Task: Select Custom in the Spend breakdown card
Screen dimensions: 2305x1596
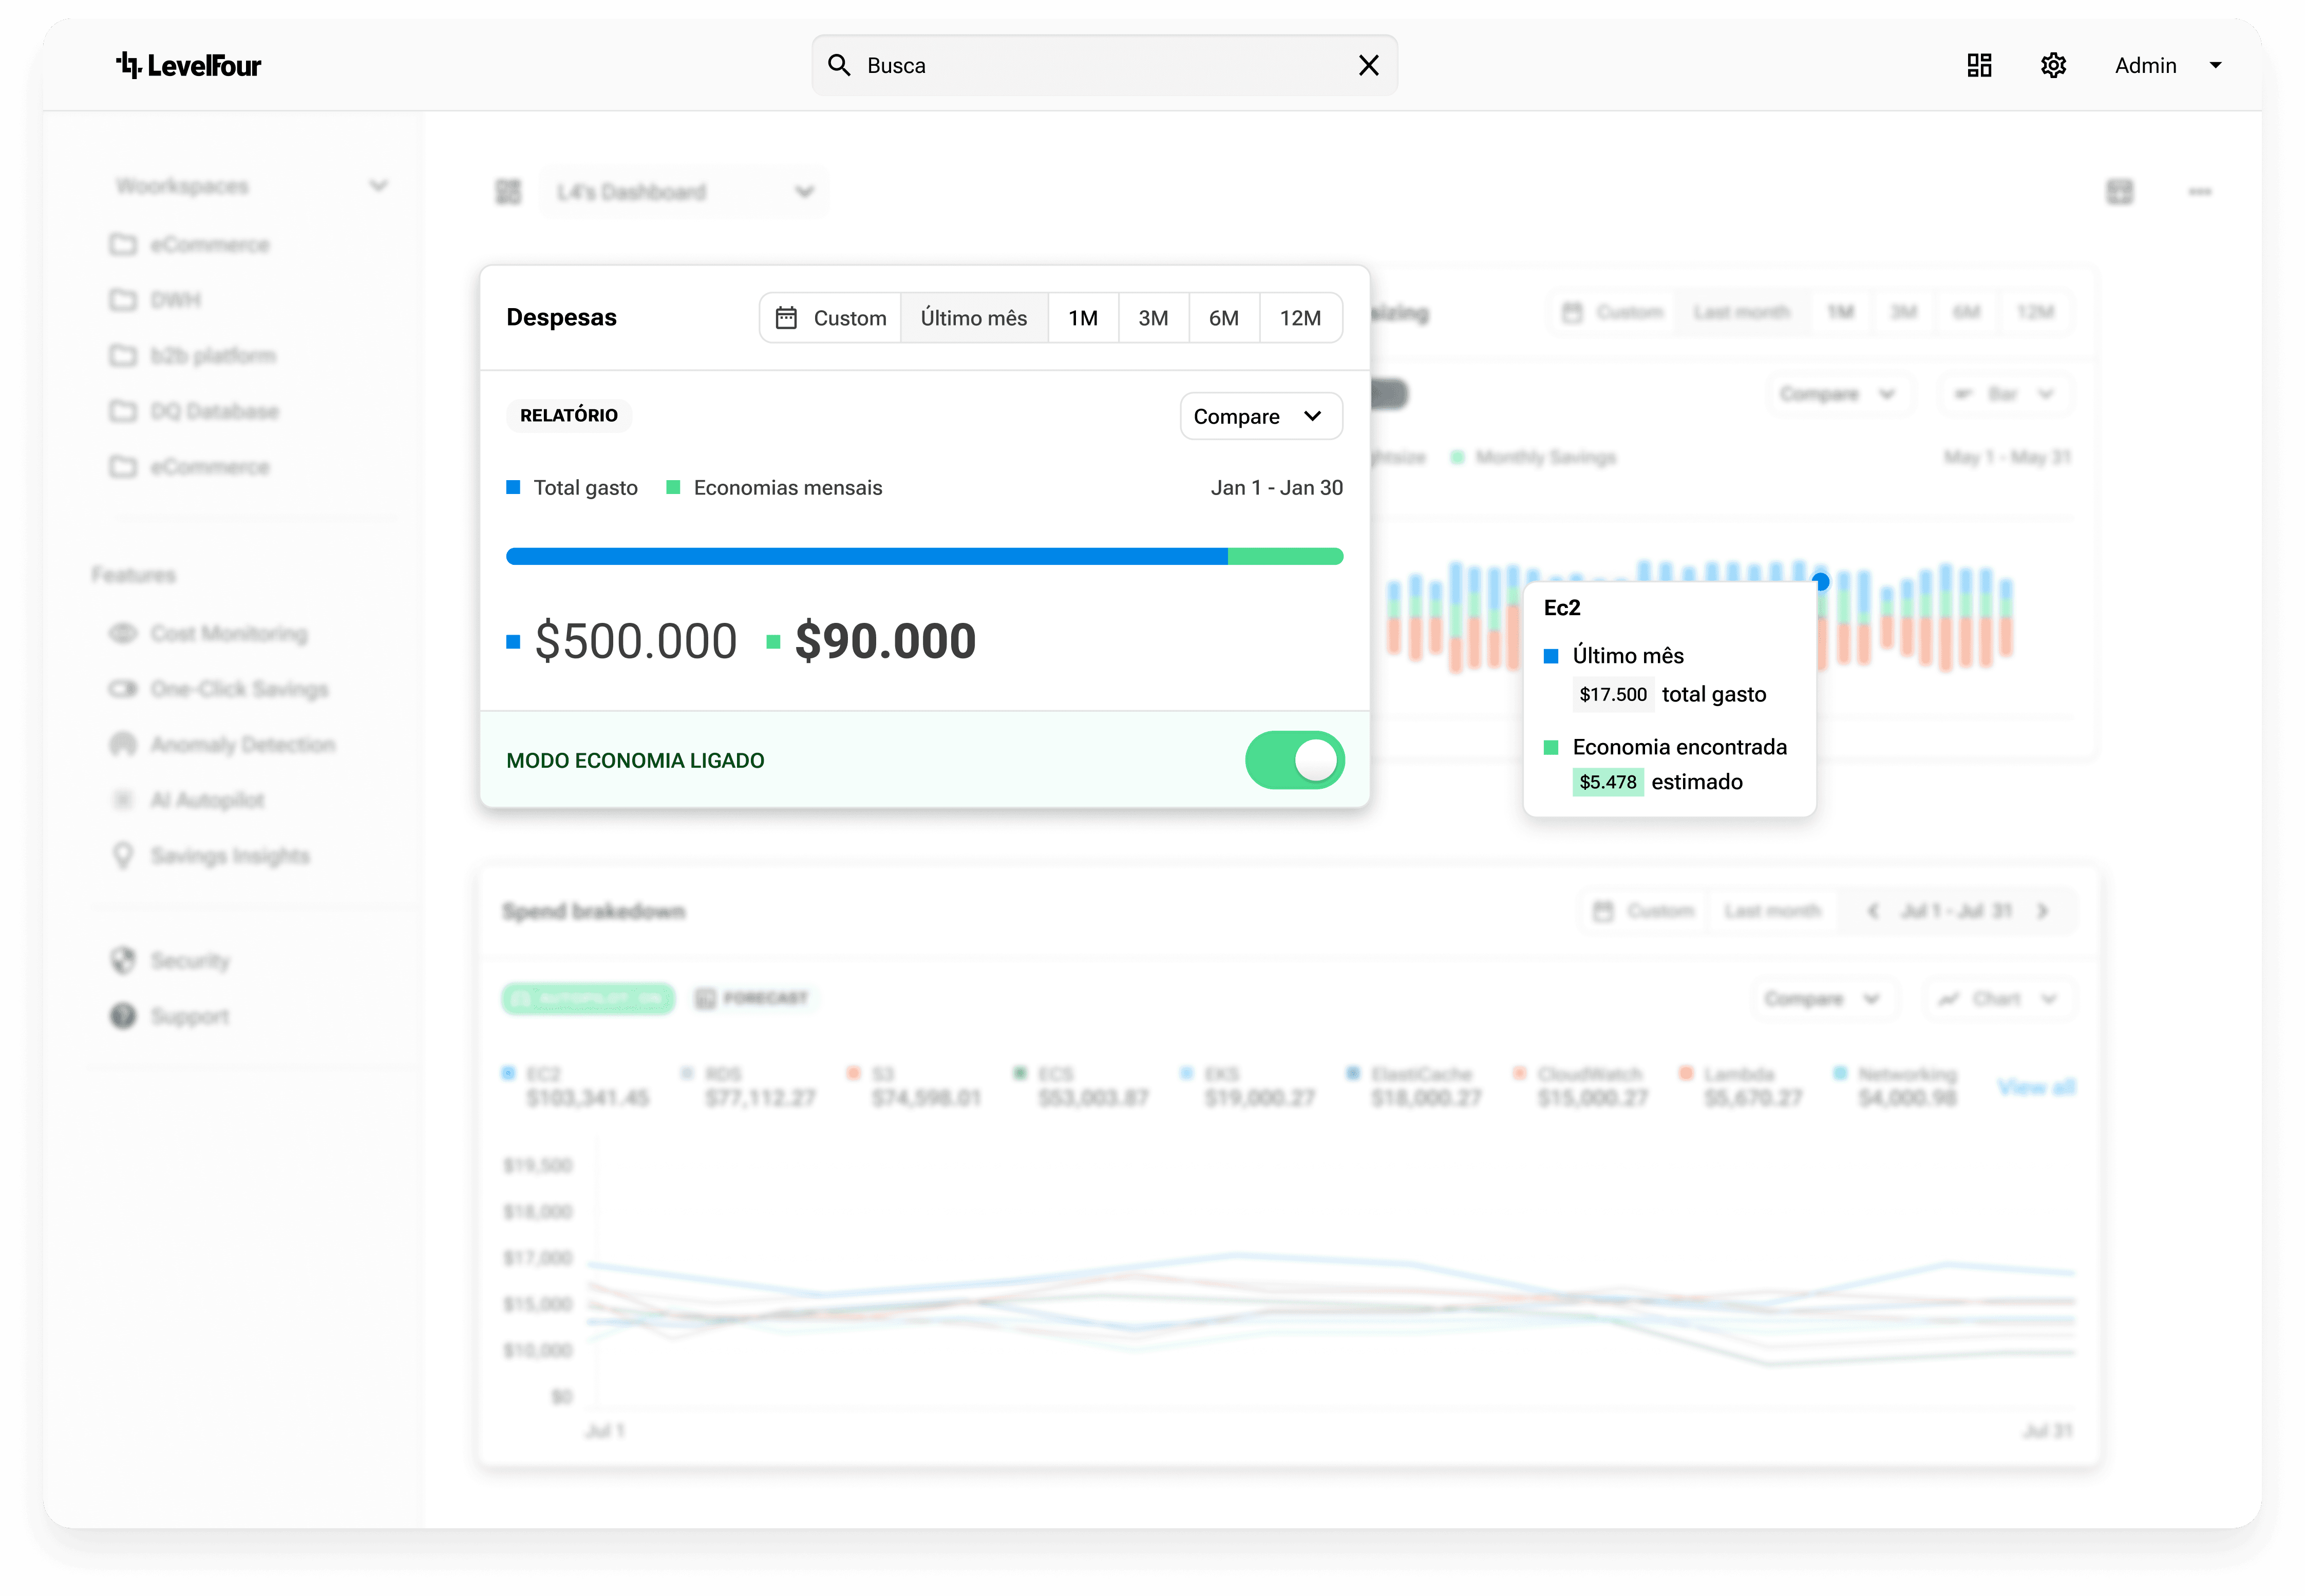Action: tap(1644, 912)
